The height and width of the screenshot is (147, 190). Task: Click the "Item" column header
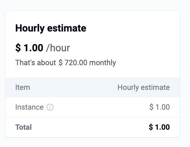[23, 87]
